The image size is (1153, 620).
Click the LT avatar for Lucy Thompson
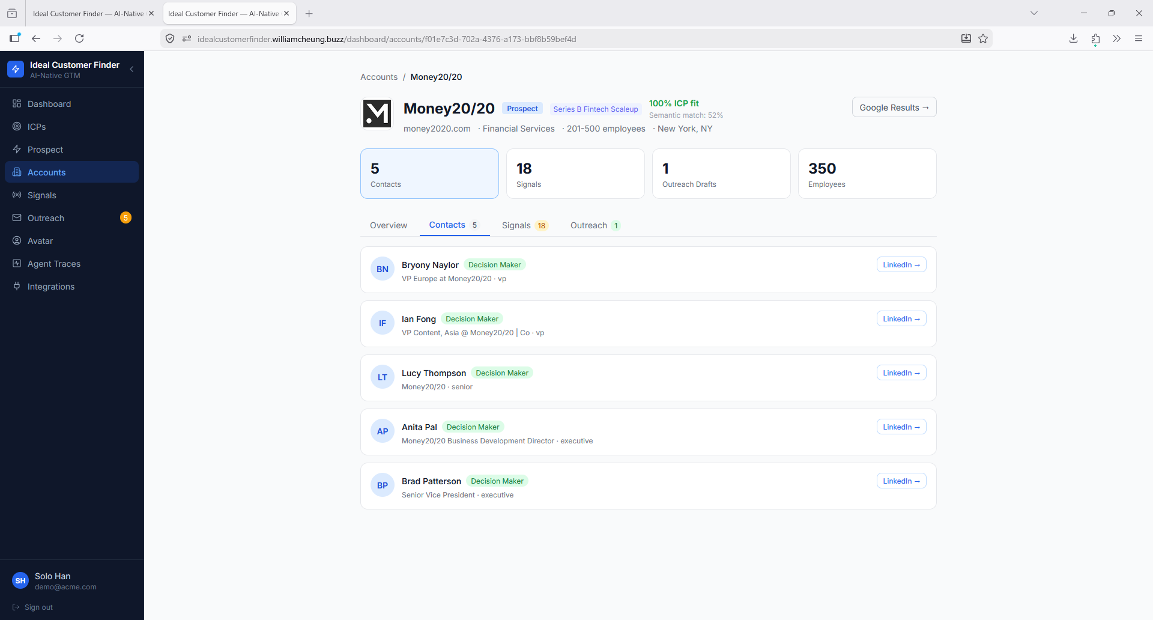(383, 377)
